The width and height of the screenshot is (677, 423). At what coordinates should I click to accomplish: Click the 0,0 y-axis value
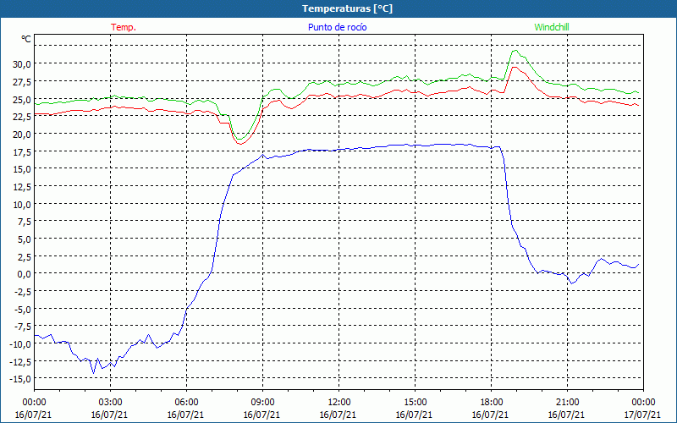tap(24, 273)
